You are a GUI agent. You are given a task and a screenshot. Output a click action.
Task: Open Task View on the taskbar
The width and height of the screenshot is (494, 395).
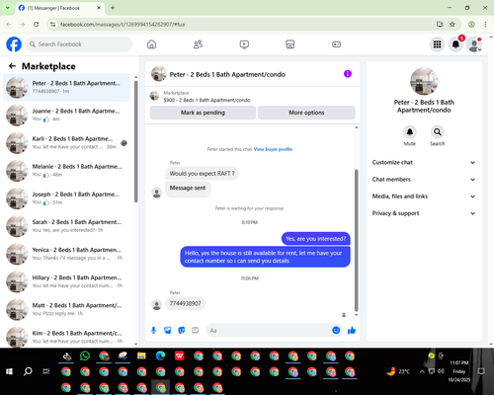(x=46, y=371)
